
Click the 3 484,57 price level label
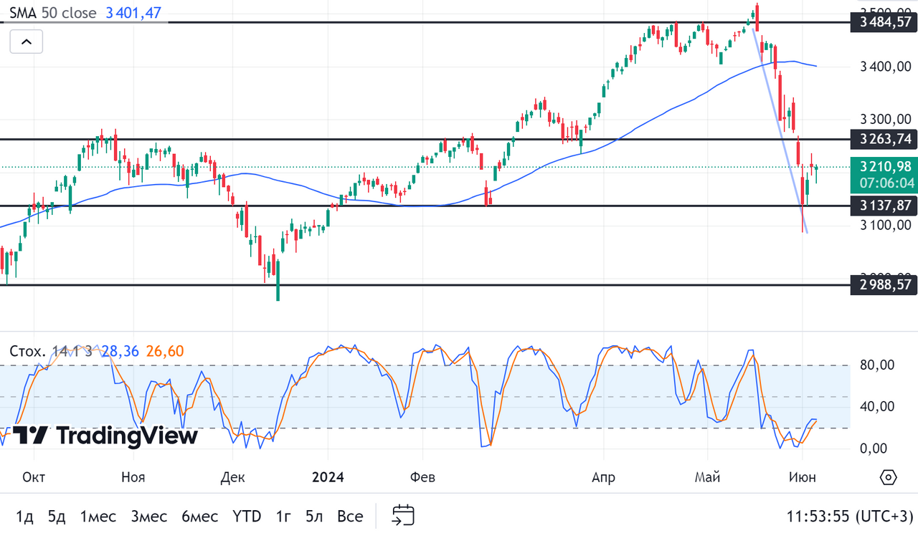click(x=885, y=22)
